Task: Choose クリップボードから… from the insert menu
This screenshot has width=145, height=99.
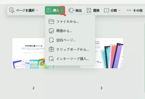Action: [x=70, y=49]
